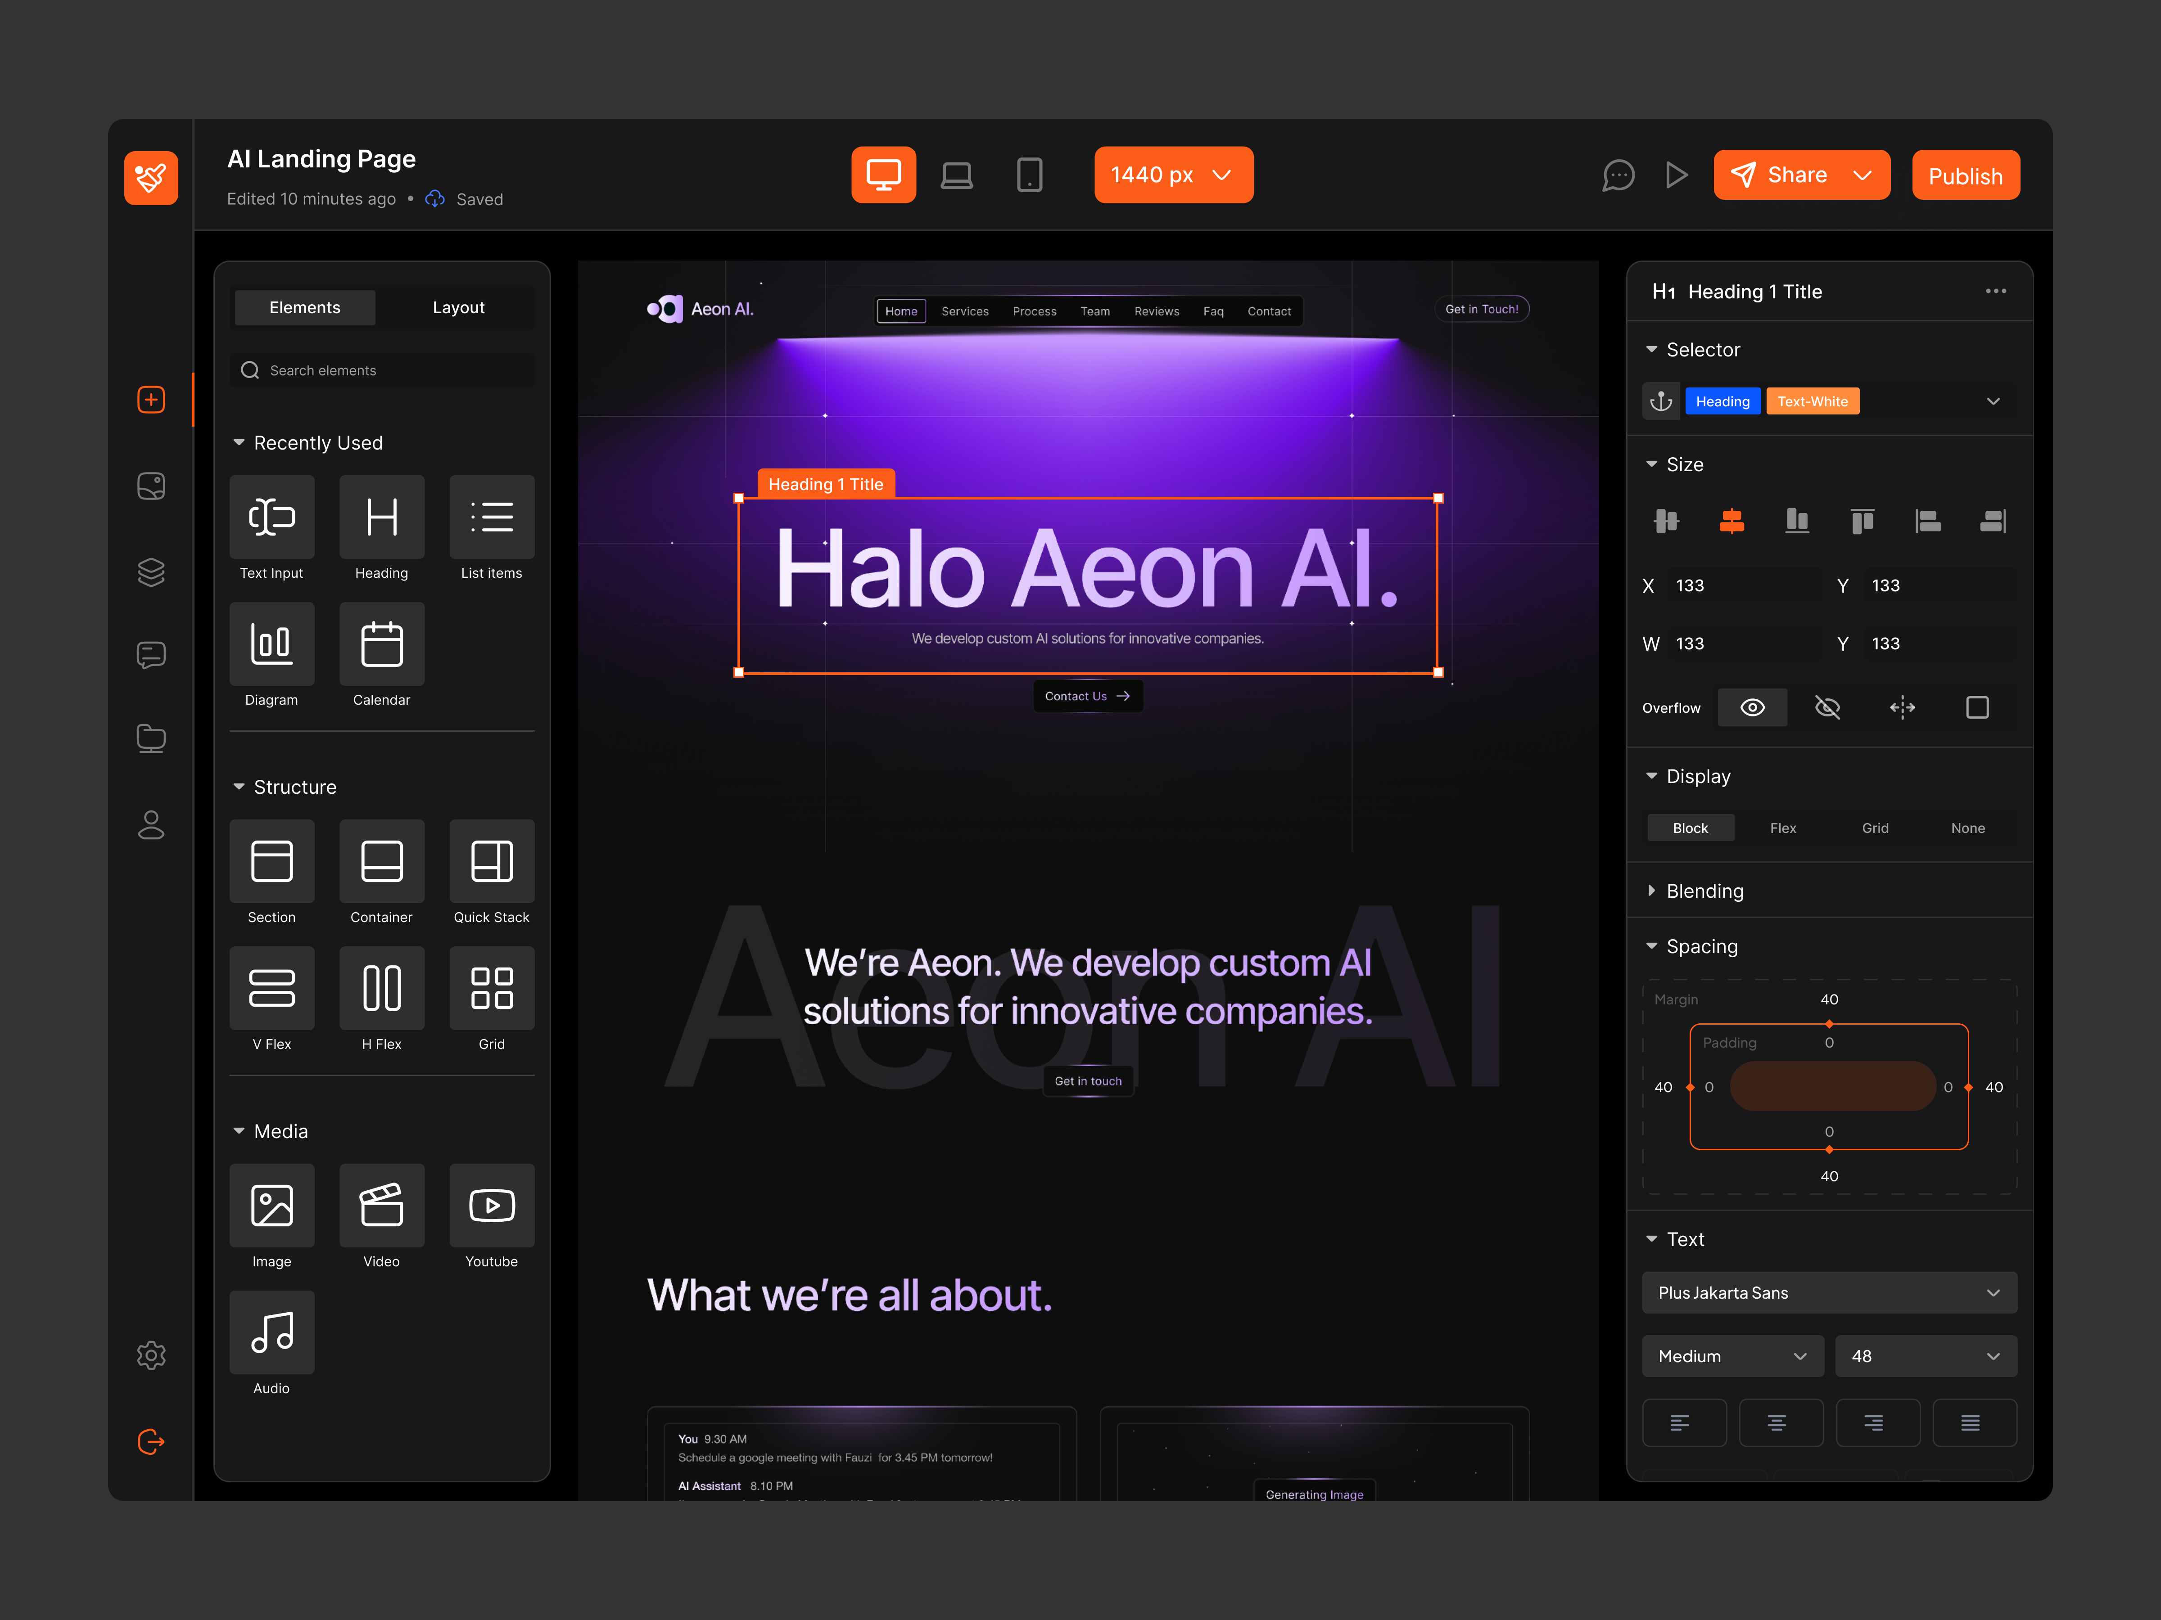The image size is (2161, 1620).
Task: Set Display mode to Flex
Action: [x=1782, y=827]
